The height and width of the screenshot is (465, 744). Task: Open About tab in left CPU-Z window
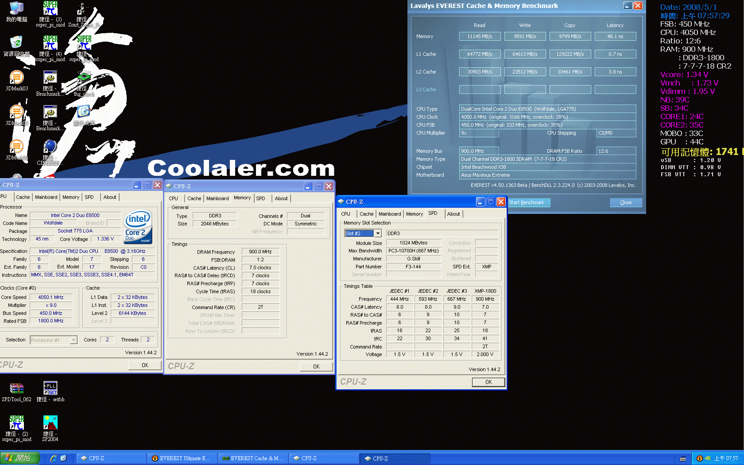[x=110, y=197]
